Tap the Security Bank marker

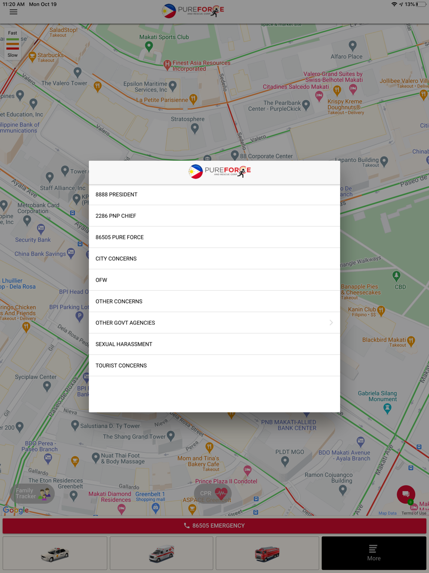[x=41, y=228]
